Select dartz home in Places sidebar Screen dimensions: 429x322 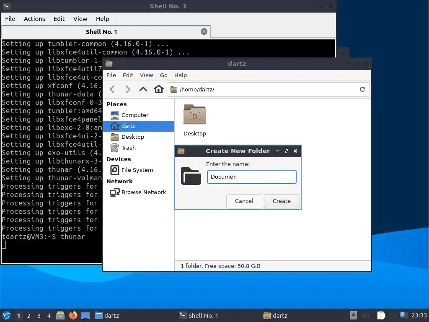point(139,126)
